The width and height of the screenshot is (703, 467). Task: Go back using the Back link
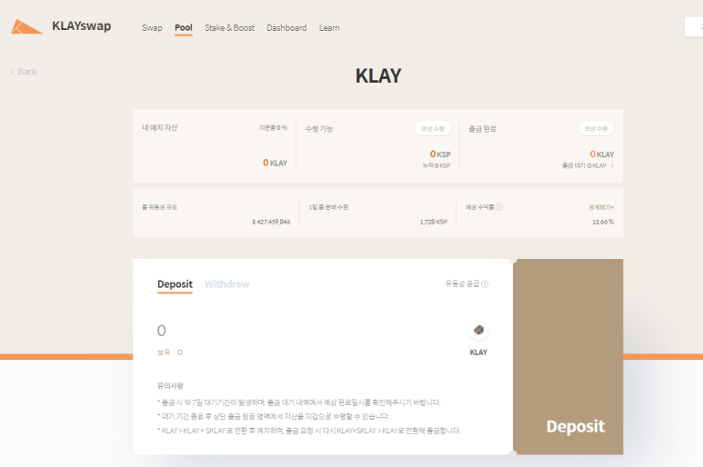coord(24,72)
